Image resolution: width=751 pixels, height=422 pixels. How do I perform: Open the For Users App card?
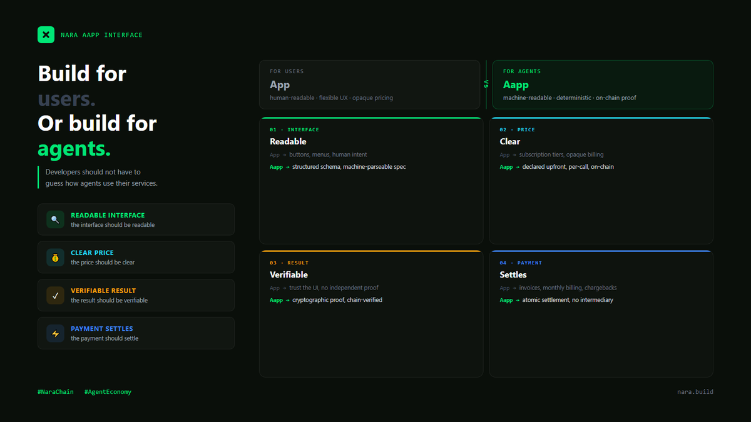tap(370, 84)
